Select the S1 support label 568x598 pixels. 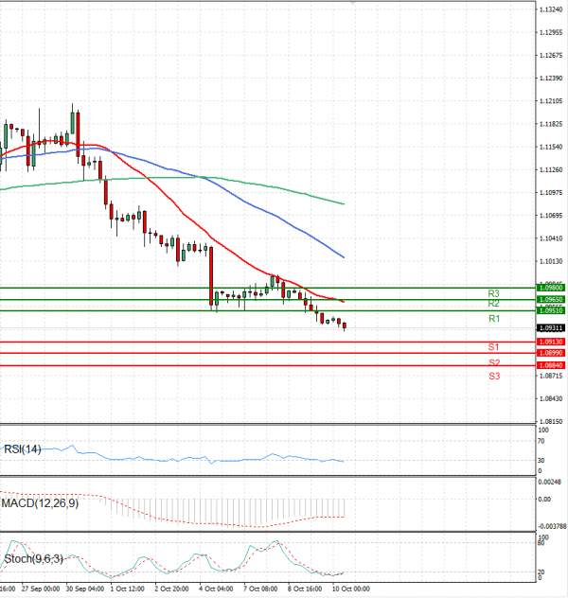pyautogui.click(x=494, y=349)
